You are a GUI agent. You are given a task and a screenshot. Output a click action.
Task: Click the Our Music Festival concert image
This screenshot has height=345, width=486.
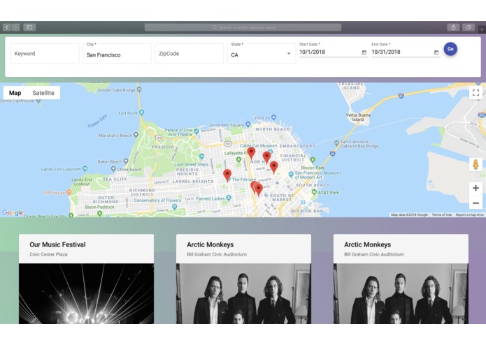(86, 293)
